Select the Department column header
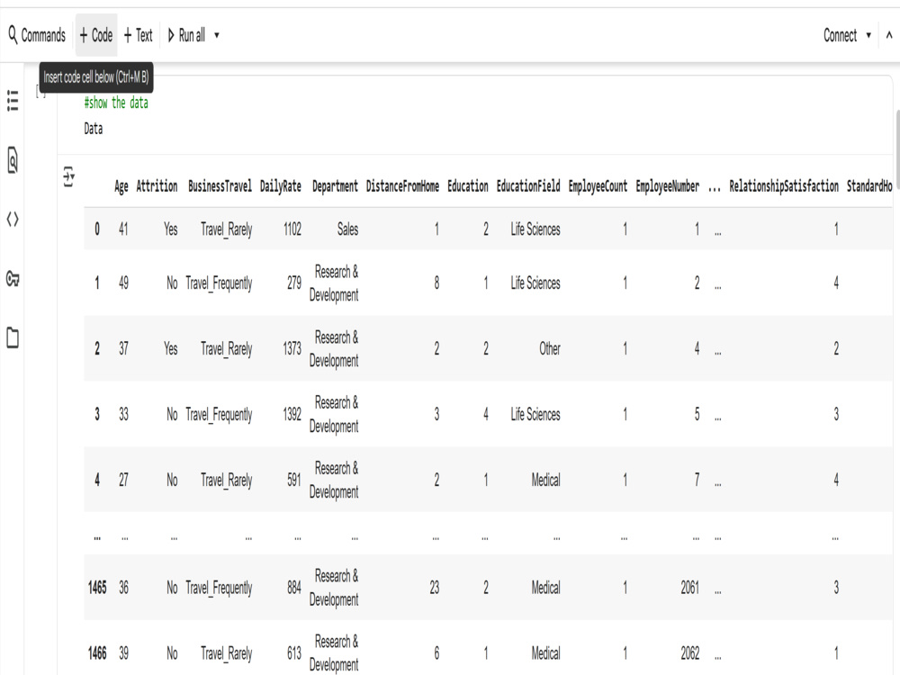The height and width of the screenshot is (675, 900). click(335, 186)
